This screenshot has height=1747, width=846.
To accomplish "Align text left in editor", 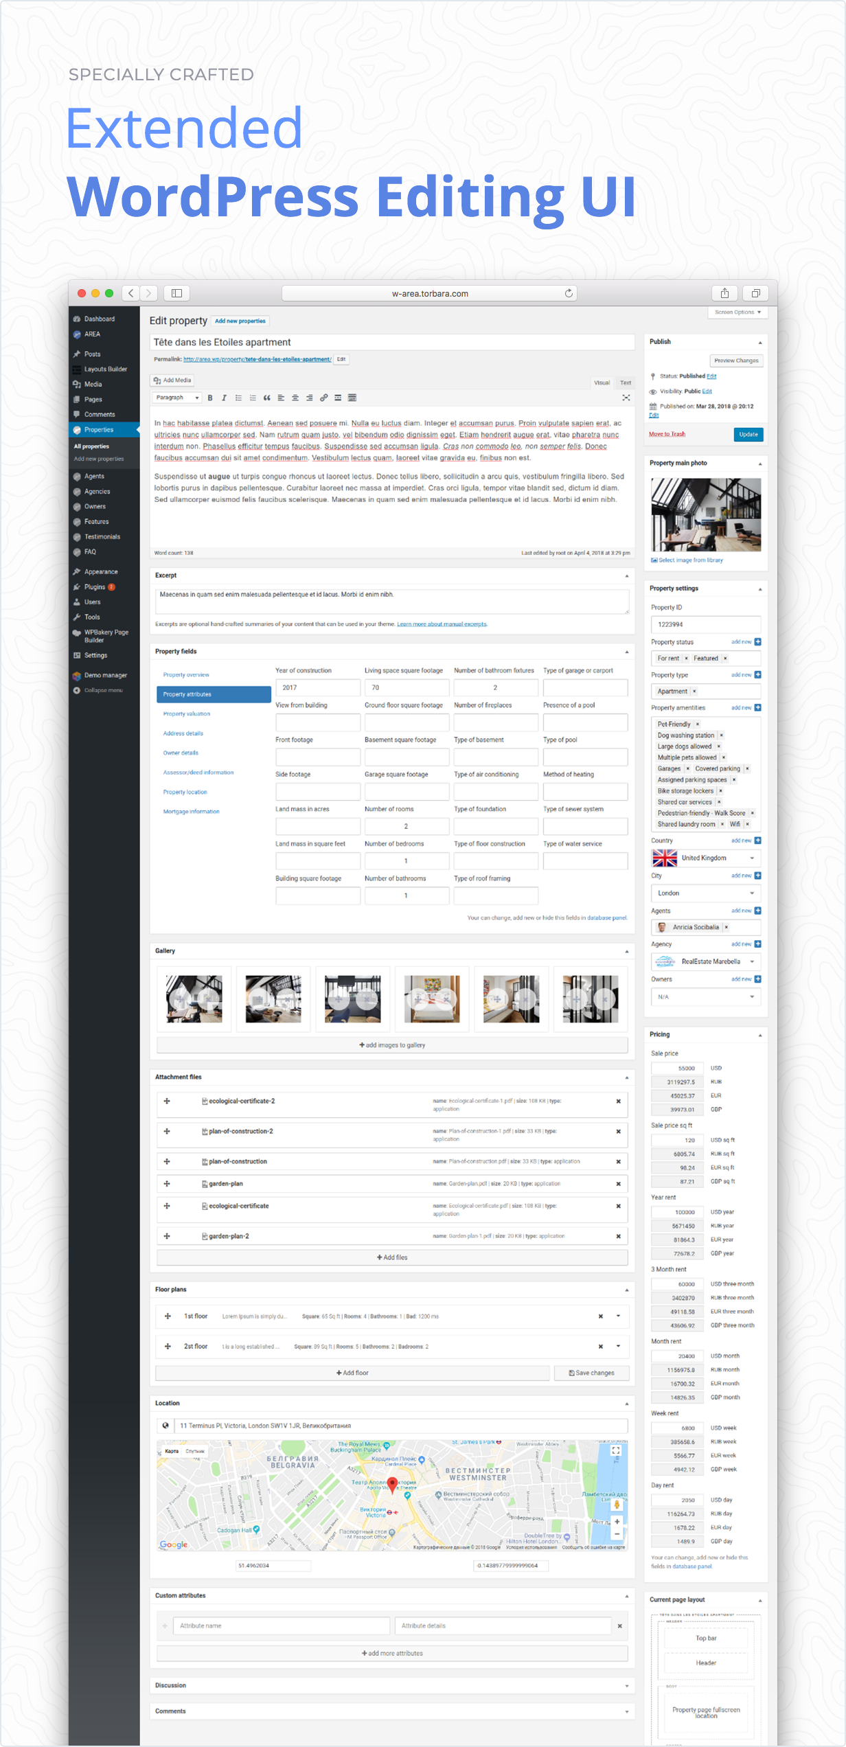I will (x=281, y=398).
